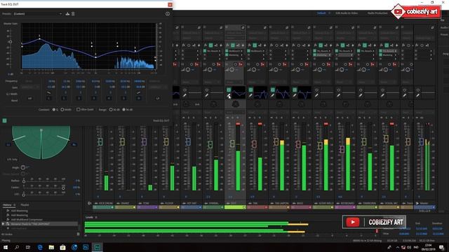Open the Track EQ info icon
Screen dimensions: 449x252
(x=168, y=14)
